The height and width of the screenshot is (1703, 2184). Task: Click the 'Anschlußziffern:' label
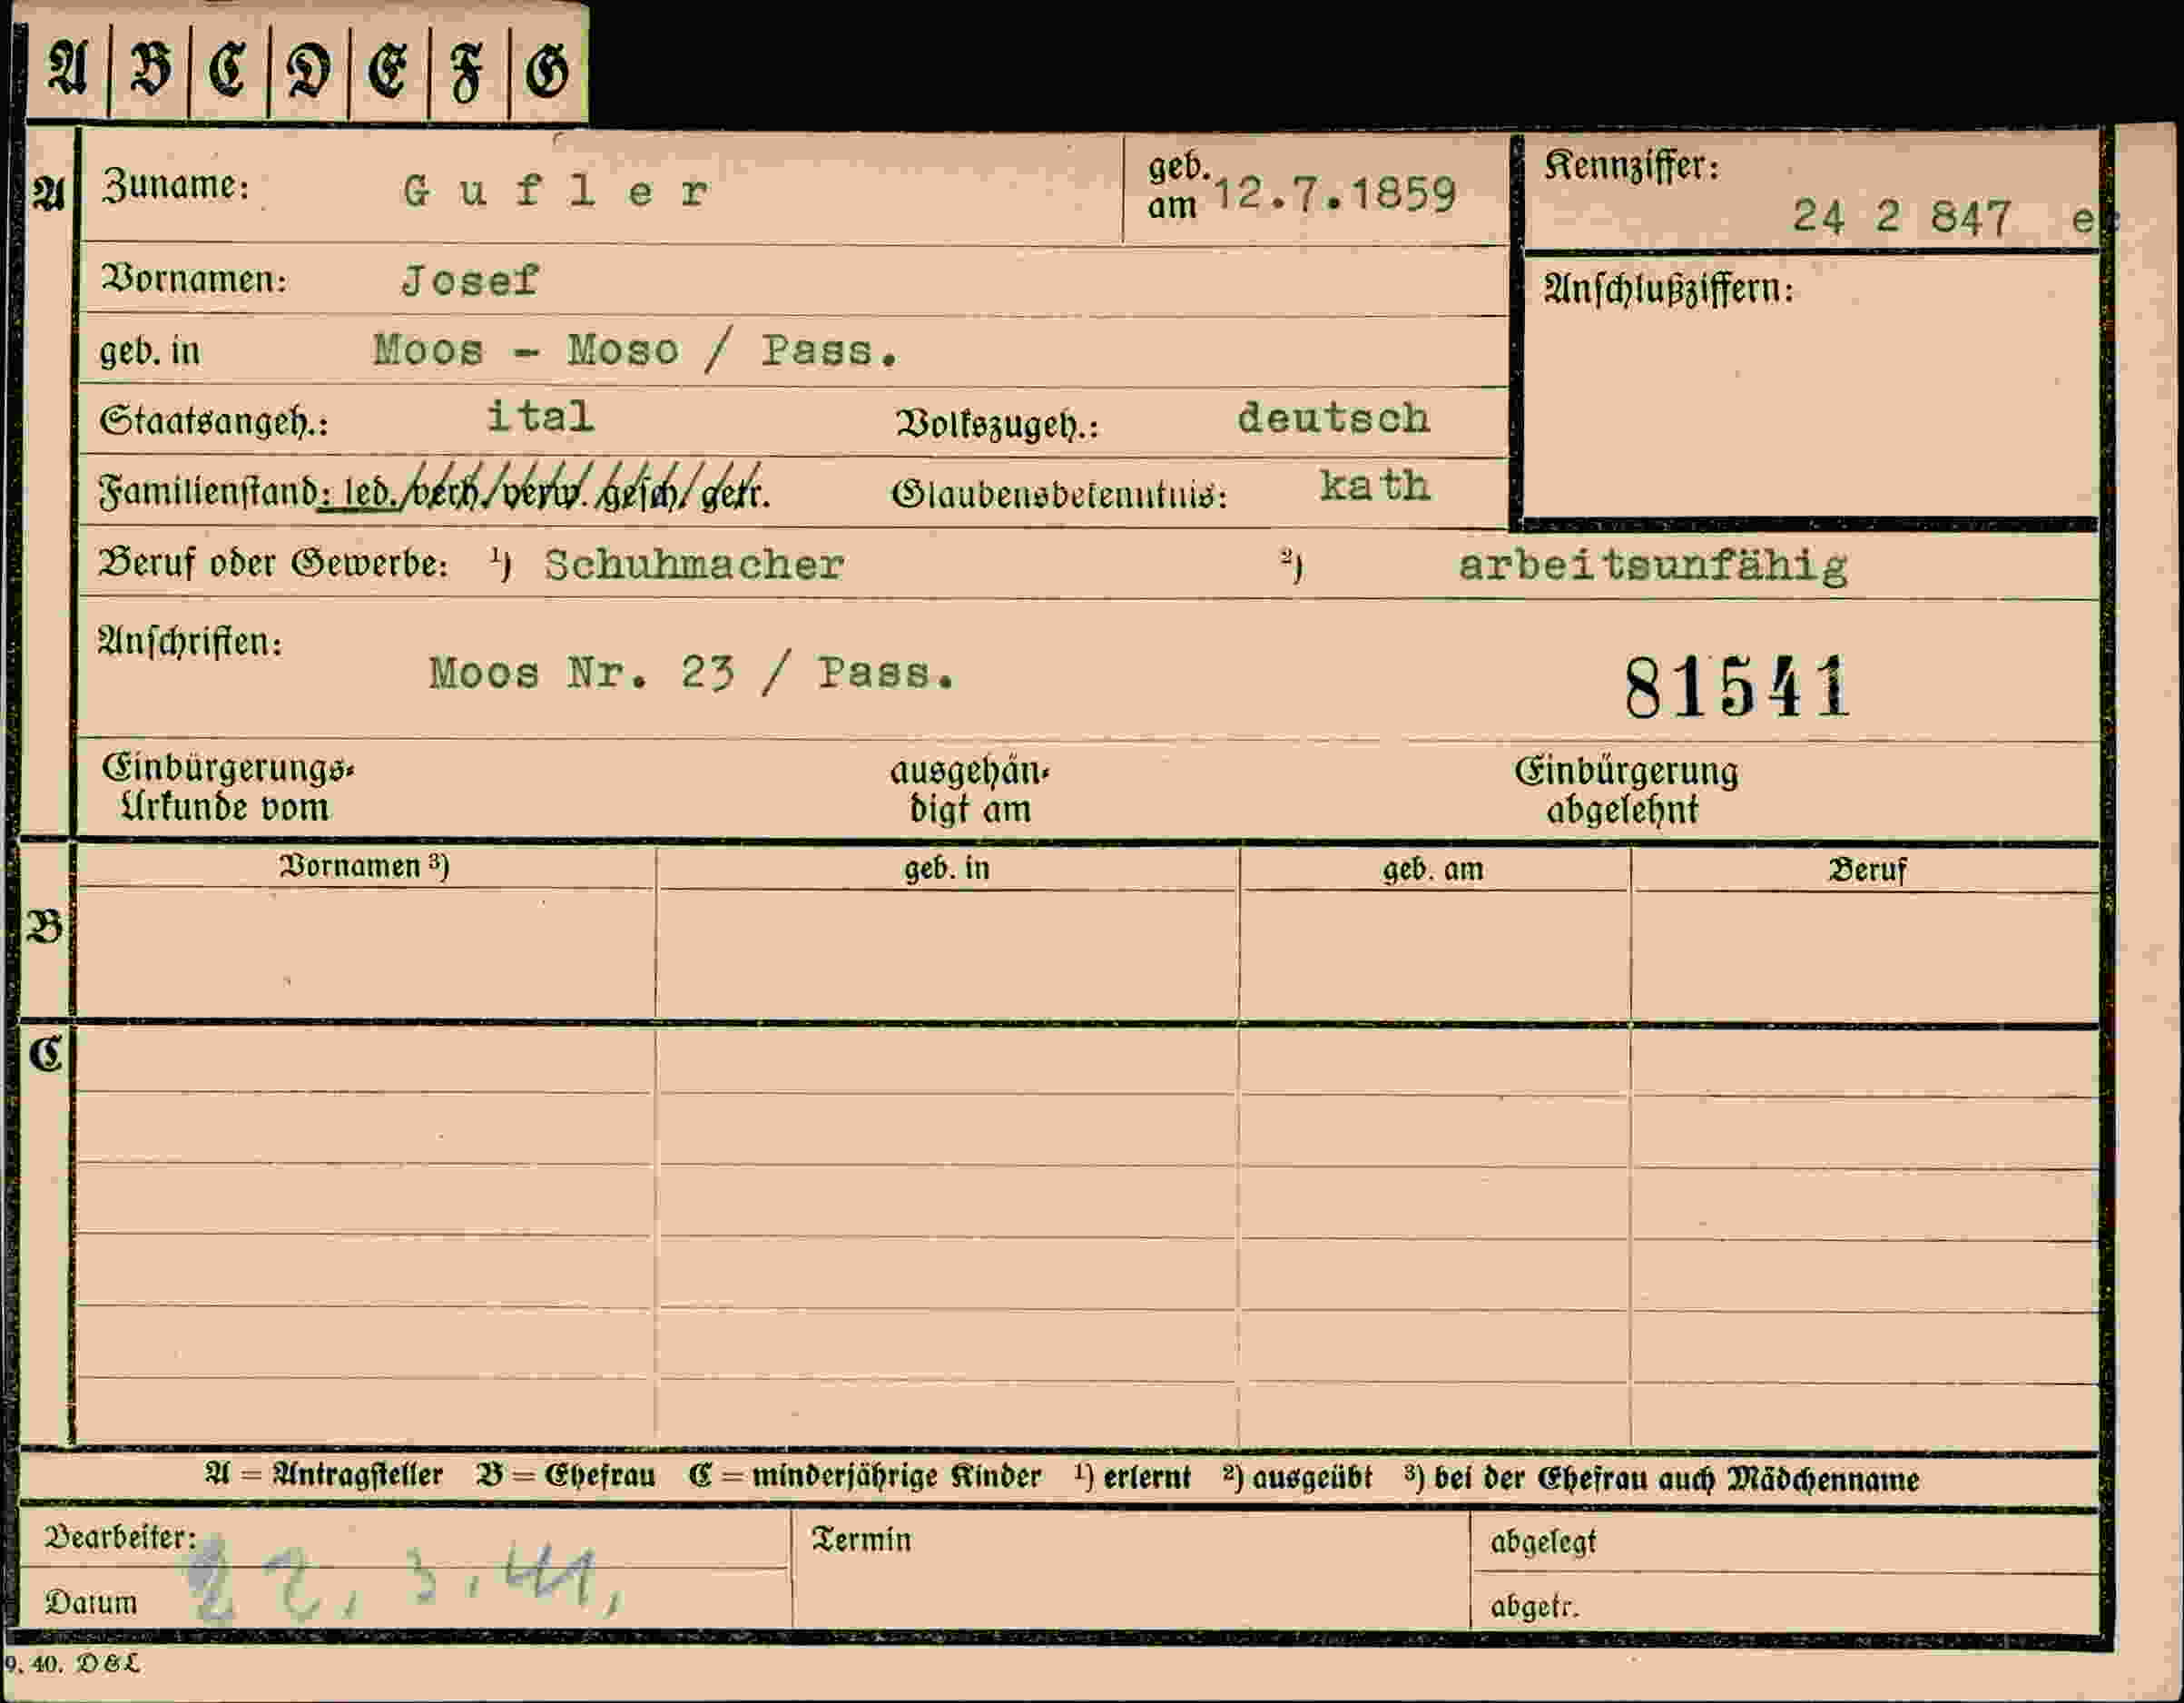click(1668, 290)
